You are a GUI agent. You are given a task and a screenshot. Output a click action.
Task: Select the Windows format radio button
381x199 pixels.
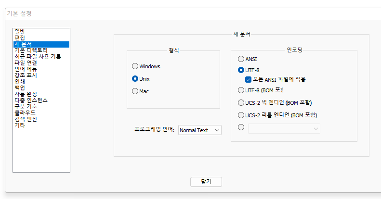click(135, 66)
